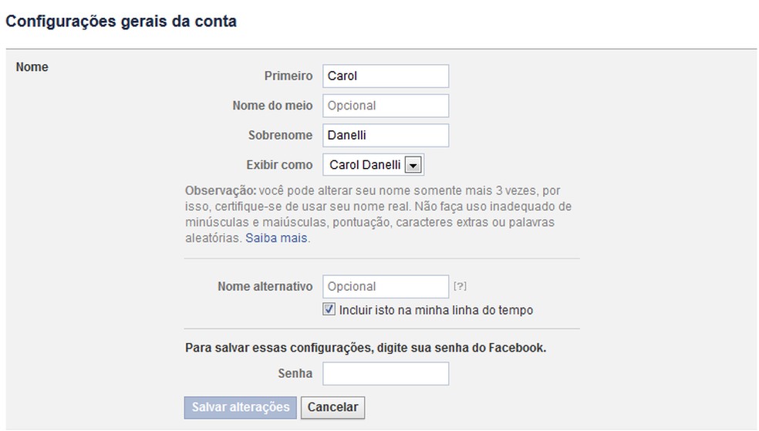Open the 'Saiba mais' link
759x431 pixels.
click(276, 238)
